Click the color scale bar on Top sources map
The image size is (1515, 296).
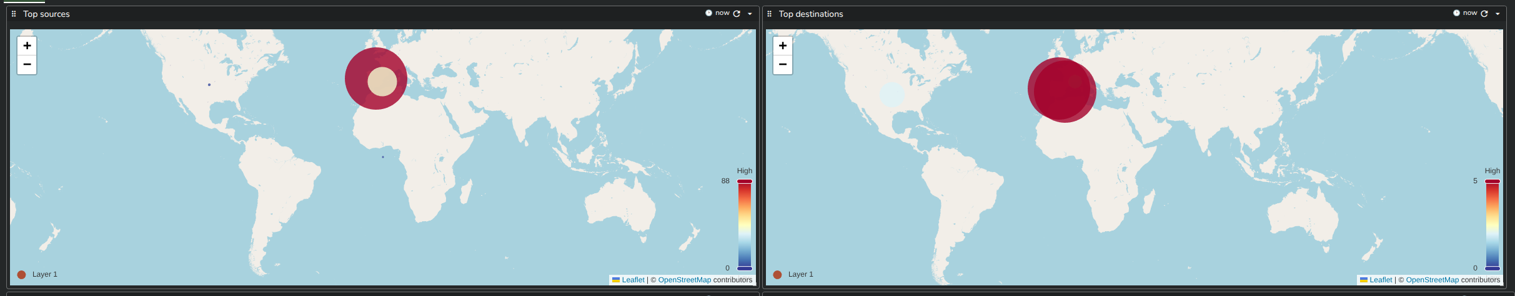(745, 225)
